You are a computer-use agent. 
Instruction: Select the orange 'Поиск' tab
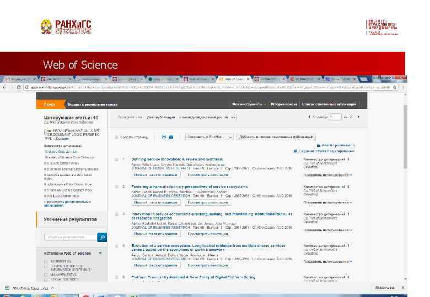point(50,104)
